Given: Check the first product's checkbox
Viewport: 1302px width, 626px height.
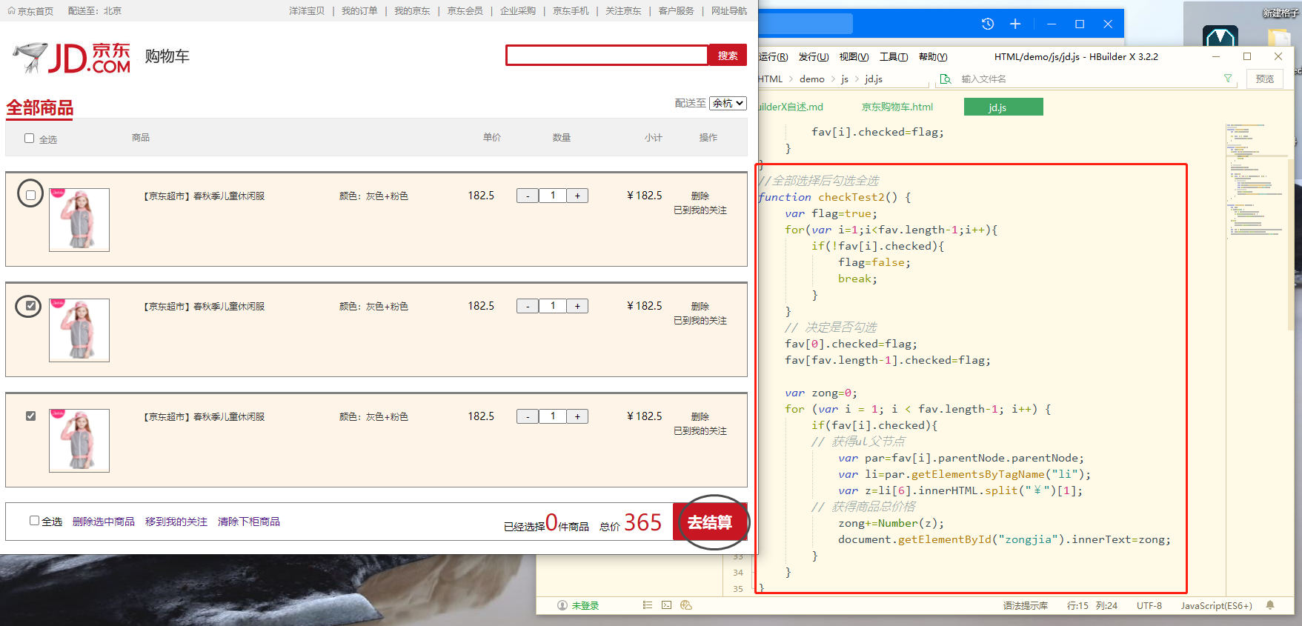Looking at the screenshot, I should click(30, 195).
